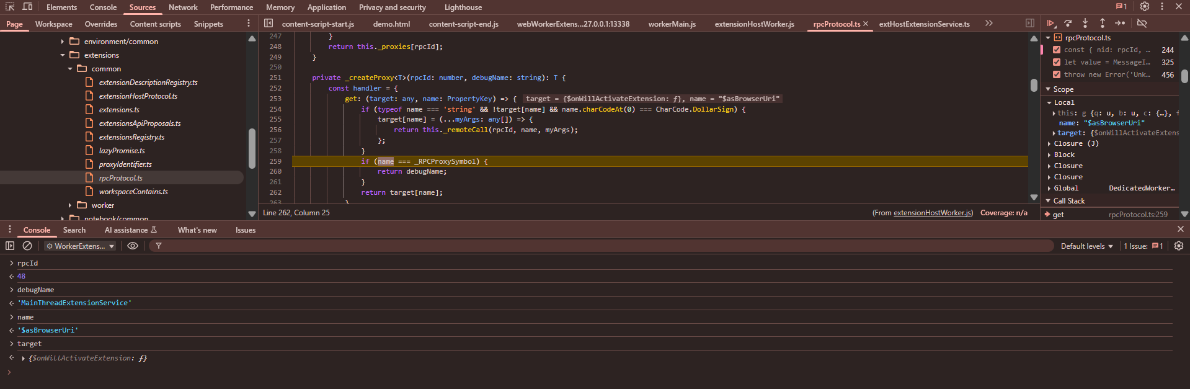The width and height of the screenshot is (1190, 389).
Task: Uncheck the breakpoint at line 325
Action: (1057, 62)
